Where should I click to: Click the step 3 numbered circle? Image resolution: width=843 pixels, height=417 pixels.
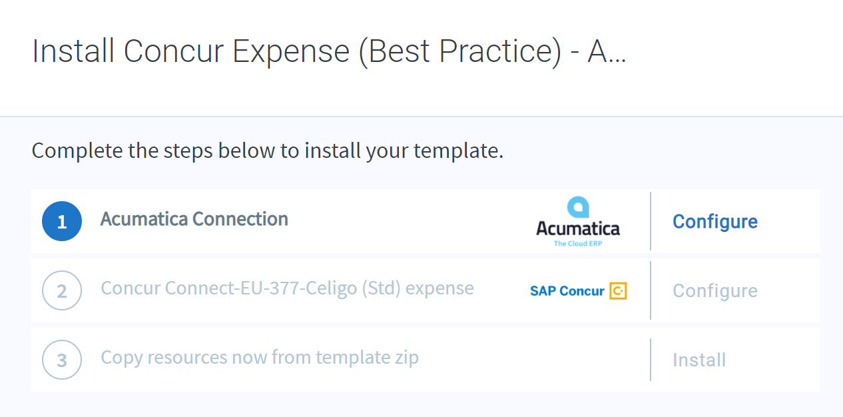click(x=62, y=360)
